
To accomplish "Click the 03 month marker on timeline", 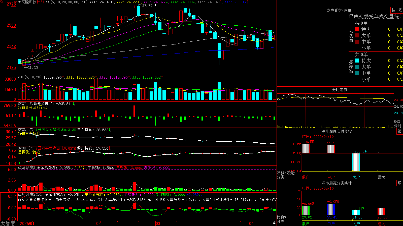I will (x=158, y=223).
